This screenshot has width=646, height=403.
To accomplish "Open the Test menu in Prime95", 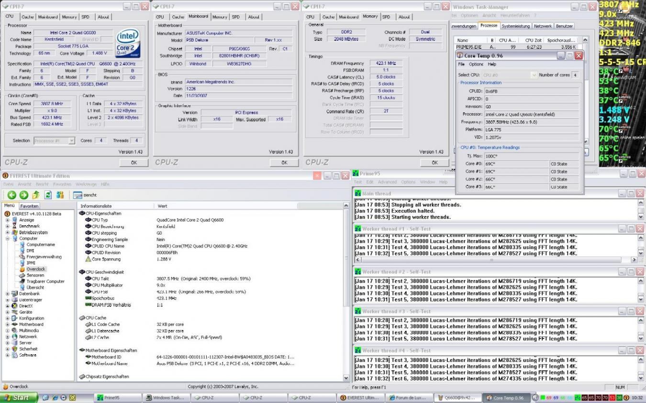I will tap(358, 182).
